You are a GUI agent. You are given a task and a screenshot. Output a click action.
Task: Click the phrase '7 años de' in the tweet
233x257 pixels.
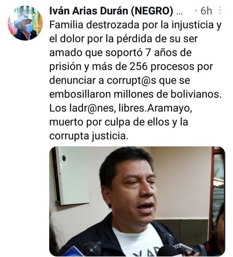pos(169,53)
